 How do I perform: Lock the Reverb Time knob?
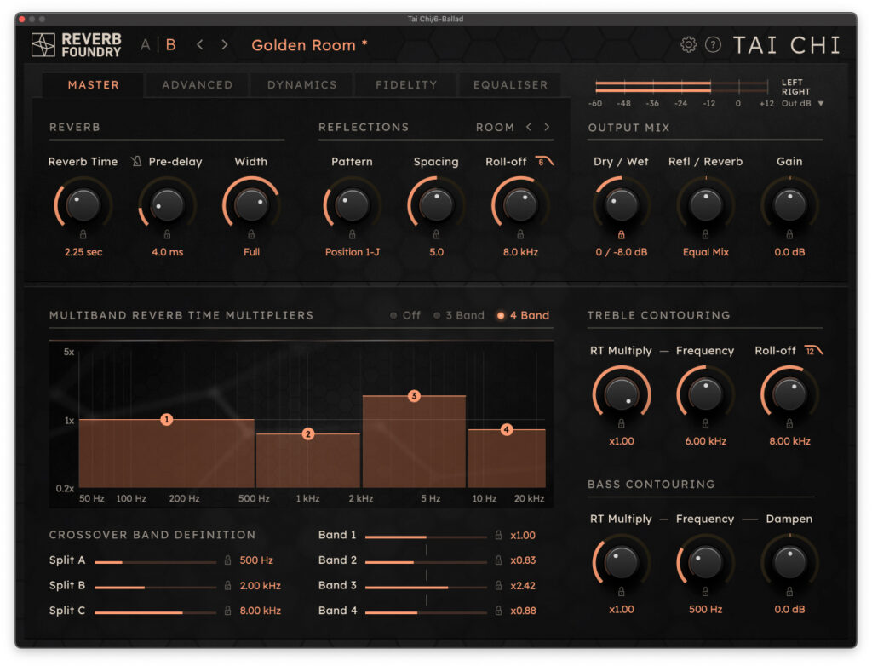[x=83, y=234]
